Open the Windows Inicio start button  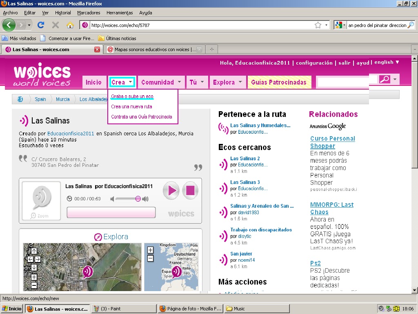(x=11, y=309)
